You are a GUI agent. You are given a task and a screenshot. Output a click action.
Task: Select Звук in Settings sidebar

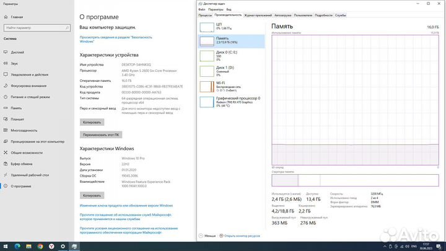pyautogui.click(x=14, y=63)
